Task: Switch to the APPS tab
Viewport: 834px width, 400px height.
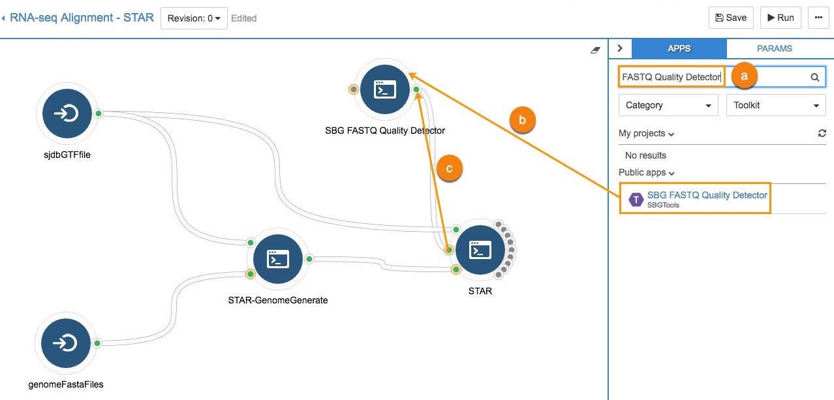Action: pos(679,48)
